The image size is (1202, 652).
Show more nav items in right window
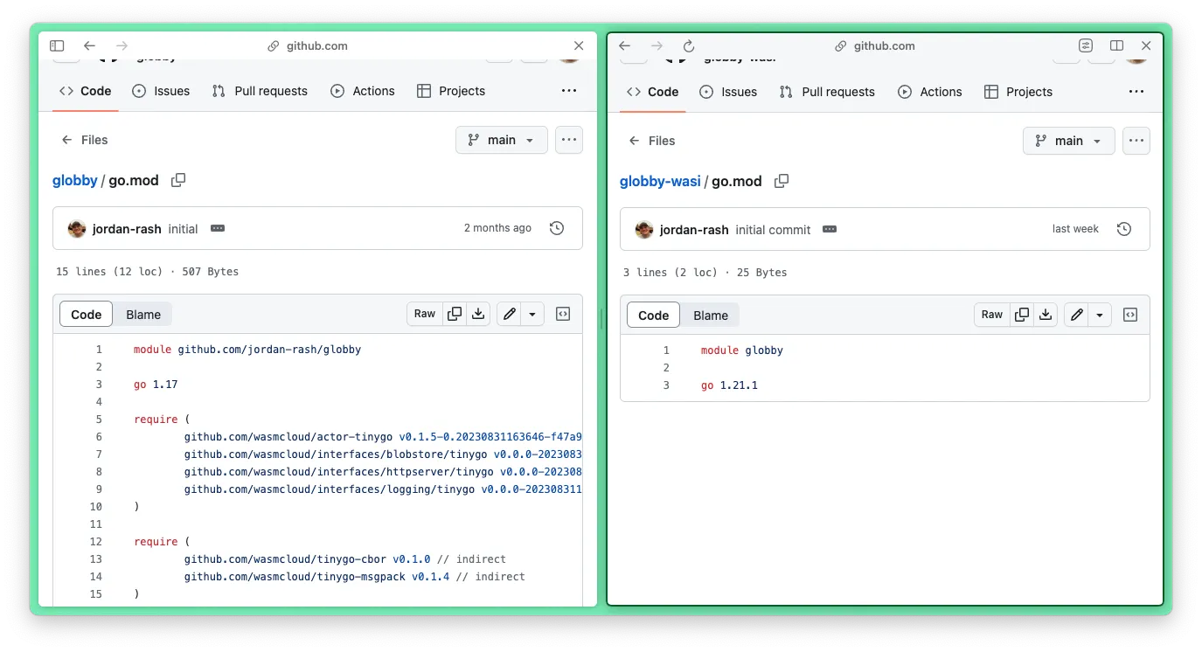point(1136,92)
